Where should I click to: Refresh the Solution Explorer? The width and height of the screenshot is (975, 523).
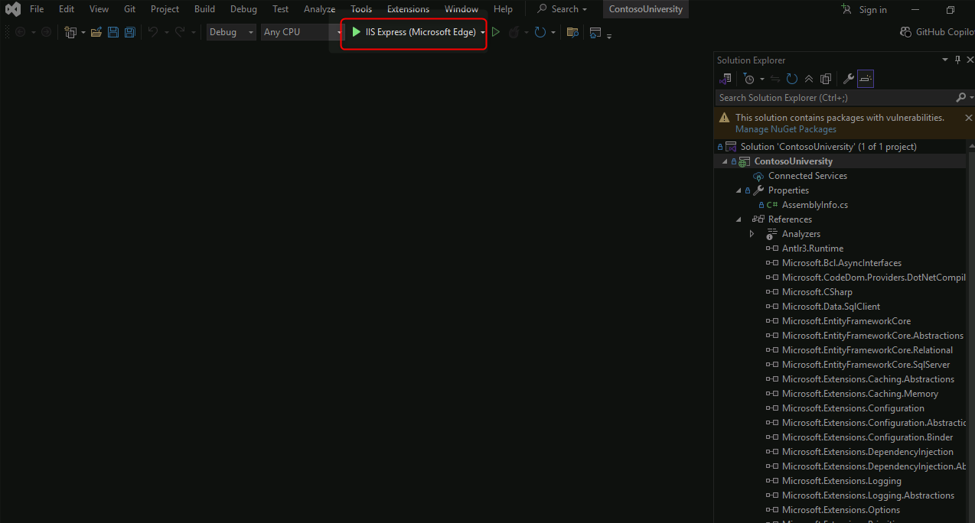tap(792, 79)
